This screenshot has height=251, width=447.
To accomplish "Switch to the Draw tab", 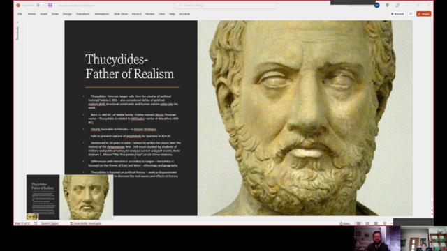I will 55,14.
